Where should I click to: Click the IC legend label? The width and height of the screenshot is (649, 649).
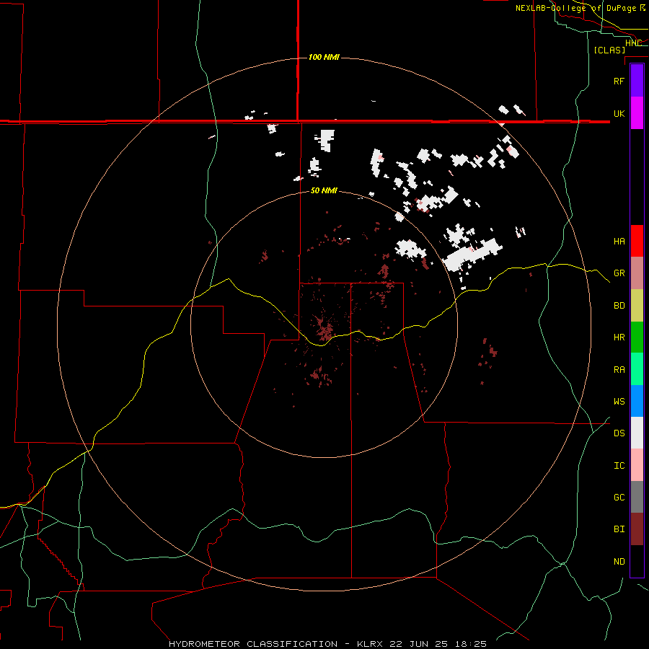tap(619, 466)
